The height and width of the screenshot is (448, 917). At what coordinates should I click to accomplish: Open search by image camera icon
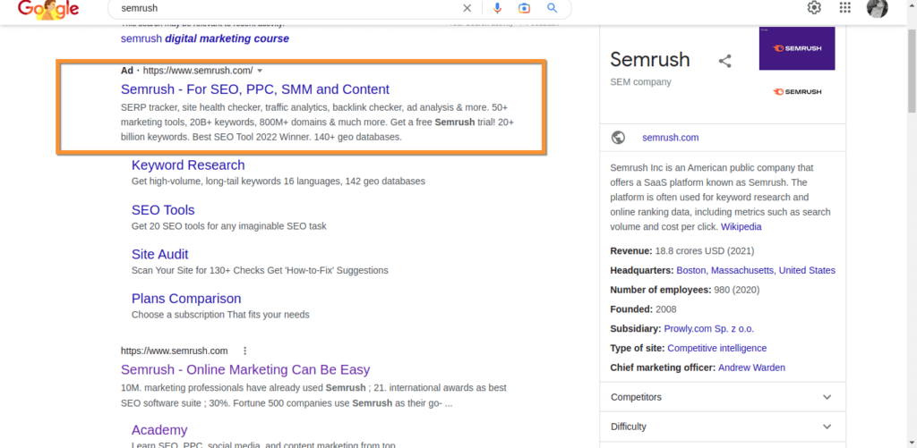524,8
